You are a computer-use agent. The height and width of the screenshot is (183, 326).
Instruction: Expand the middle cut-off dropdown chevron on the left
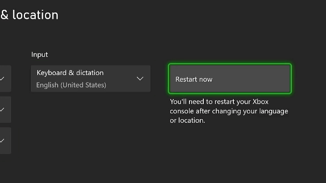tap(3, 109)
